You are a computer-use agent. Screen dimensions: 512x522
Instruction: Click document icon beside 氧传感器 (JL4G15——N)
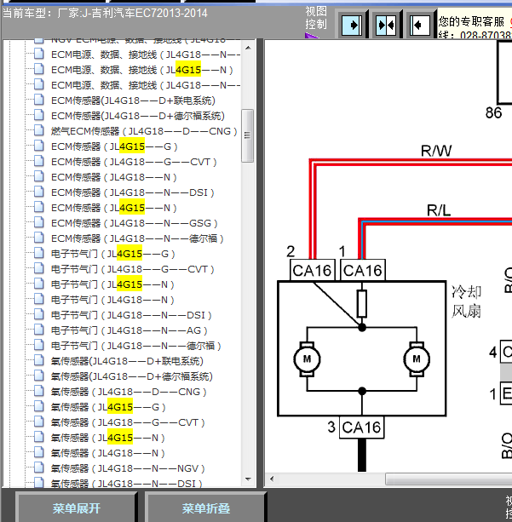pos(39,437)
